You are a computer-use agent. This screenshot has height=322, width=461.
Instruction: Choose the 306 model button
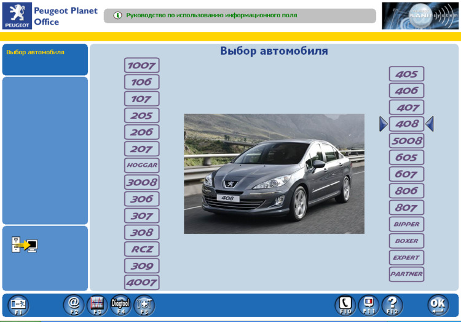142,199
